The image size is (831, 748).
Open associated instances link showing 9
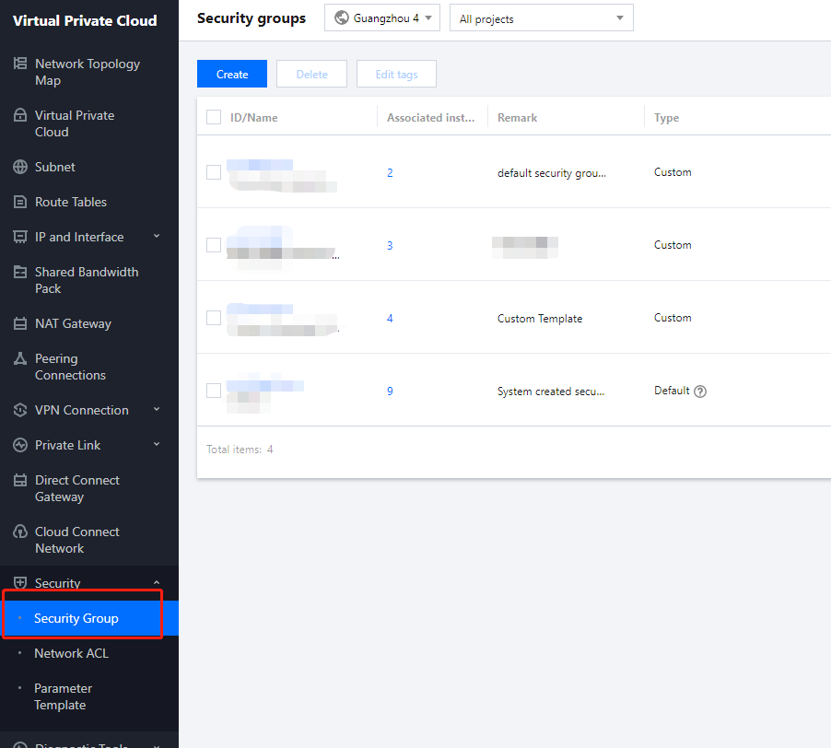coord(390,392)
